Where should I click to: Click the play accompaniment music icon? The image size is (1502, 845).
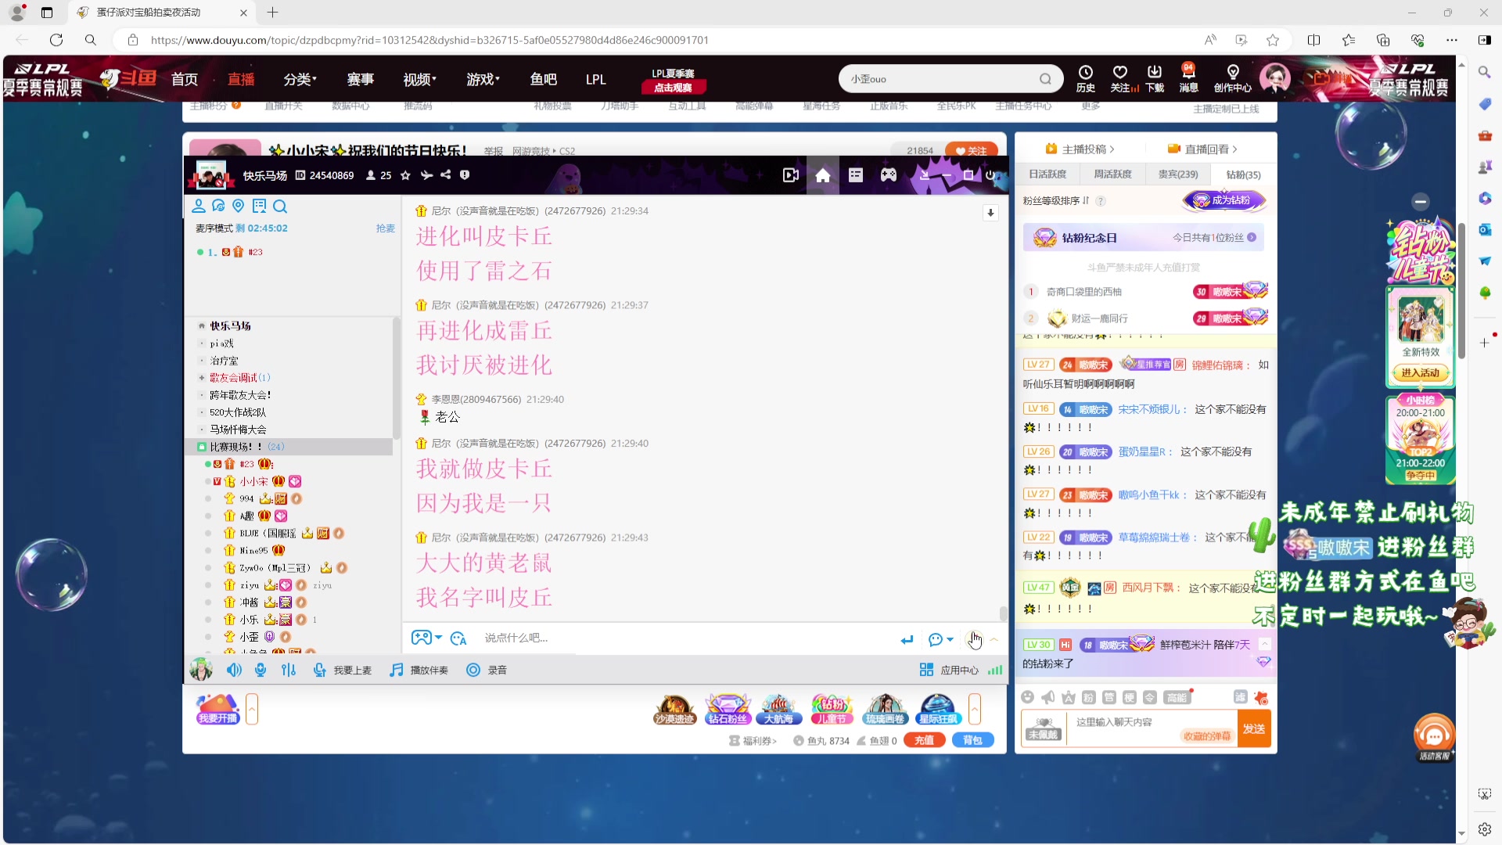point(397,670)
